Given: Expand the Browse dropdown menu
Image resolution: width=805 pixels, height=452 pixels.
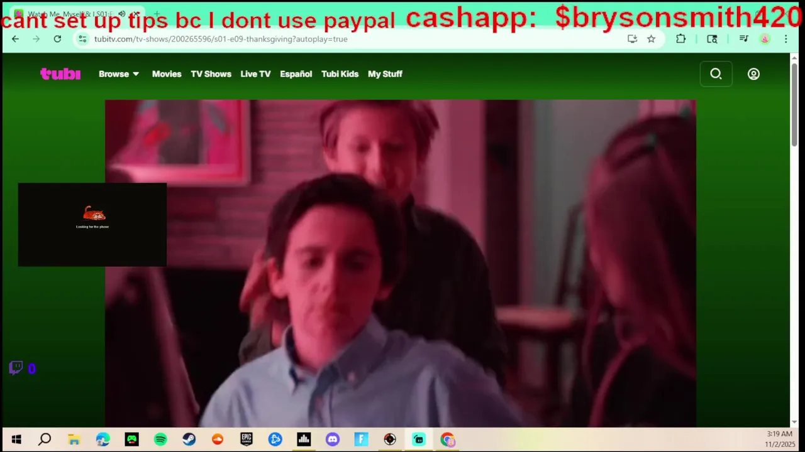Looking at the screenshot, I should [119, 74].
